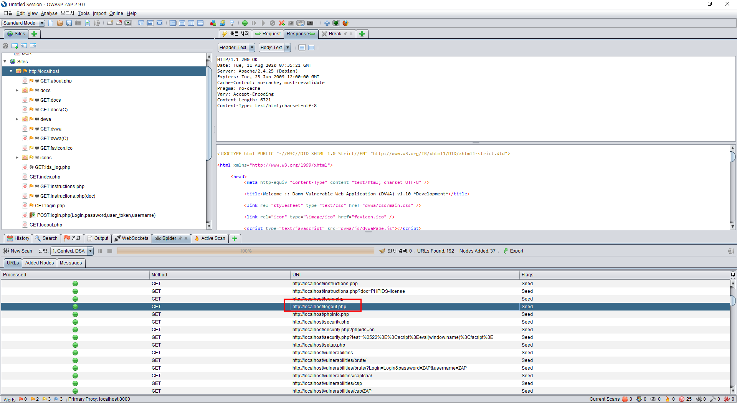The height and width of the screenshot is (403, 737).
Task: Select the combined header/body view button
Action: (x=311, y=48)
